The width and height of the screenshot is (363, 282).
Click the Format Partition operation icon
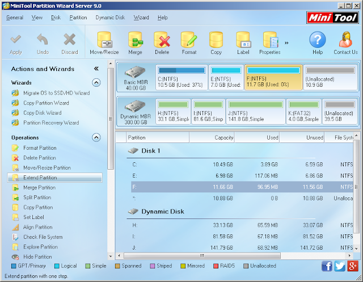[15, 148]
